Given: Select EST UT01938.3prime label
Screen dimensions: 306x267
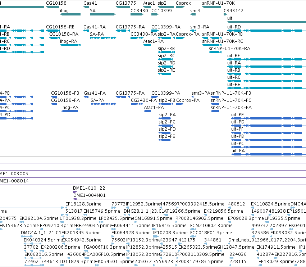Looking at the screenshot, I should point(78,218).
